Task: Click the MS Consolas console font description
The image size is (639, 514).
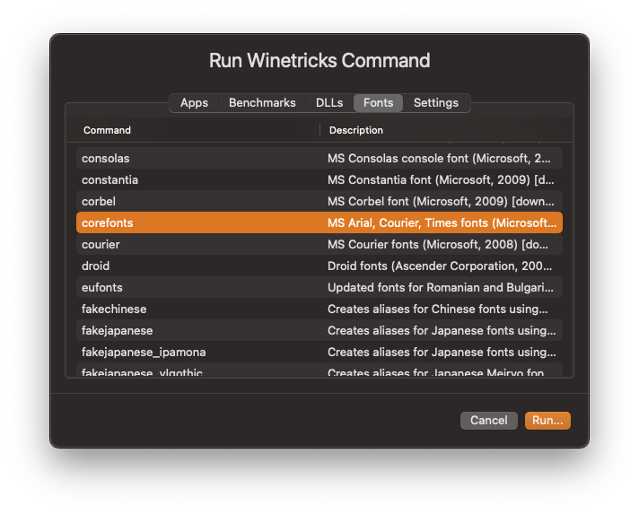Action: [440, 158]
